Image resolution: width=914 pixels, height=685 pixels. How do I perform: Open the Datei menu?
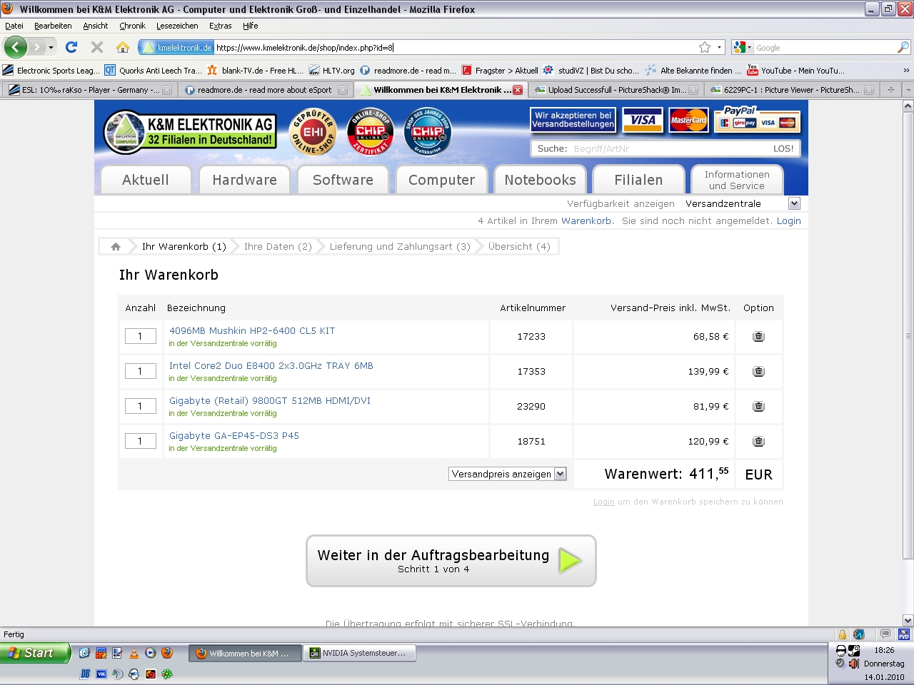tap(14, 26)
